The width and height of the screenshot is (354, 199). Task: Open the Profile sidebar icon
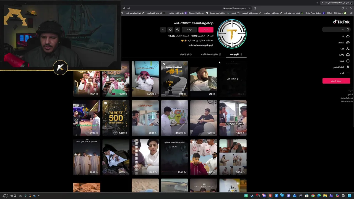coord(348,67)
